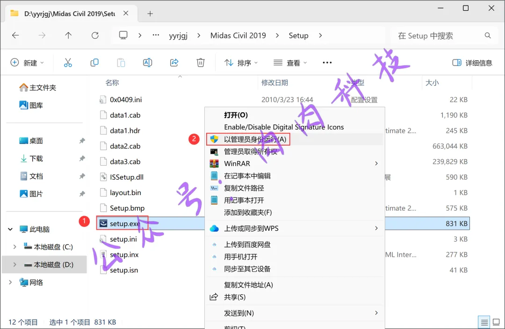505x329 pixels.
Task: Choose 用记事本打开 menu entry
Action: (x=295, y=200)
